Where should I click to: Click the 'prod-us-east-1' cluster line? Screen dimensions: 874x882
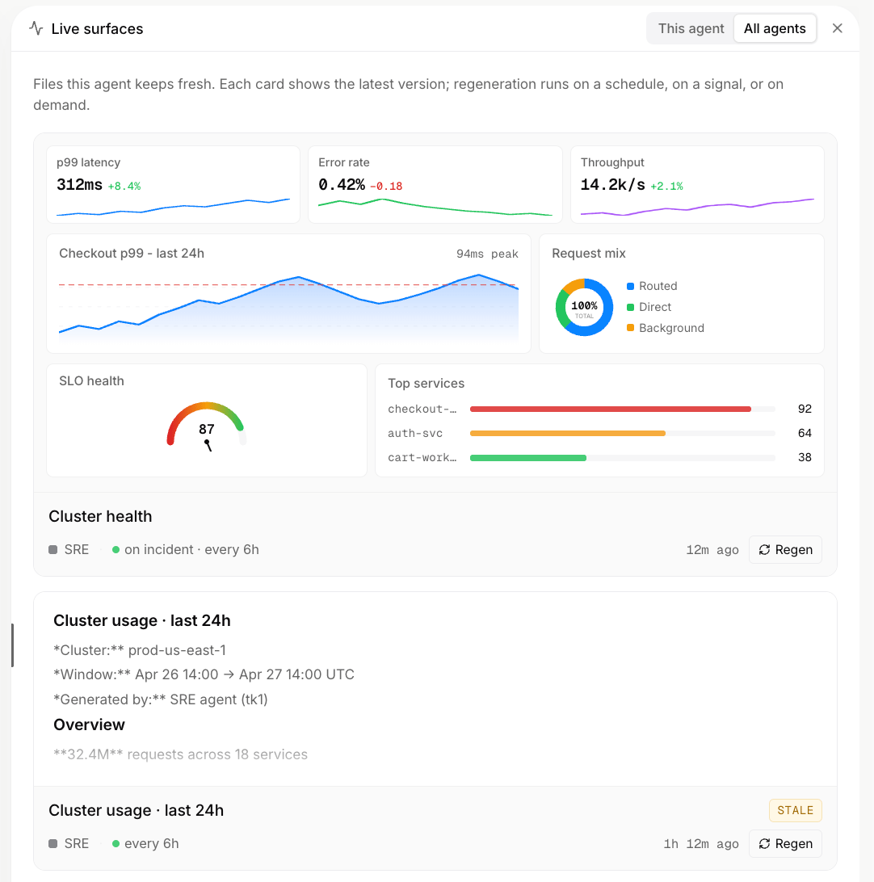(x=140, y=650)
